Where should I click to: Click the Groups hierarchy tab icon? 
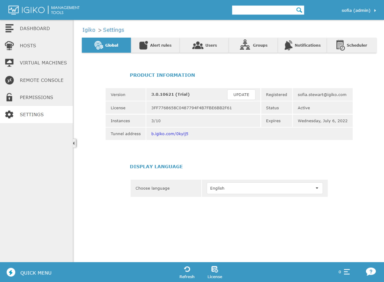245,45
